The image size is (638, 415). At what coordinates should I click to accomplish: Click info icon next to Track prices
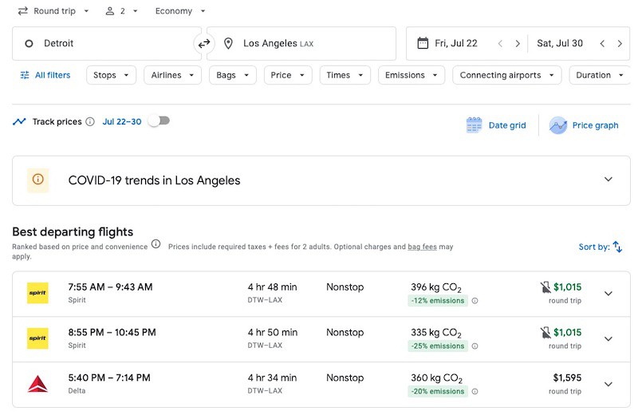(x=90, y=122)
